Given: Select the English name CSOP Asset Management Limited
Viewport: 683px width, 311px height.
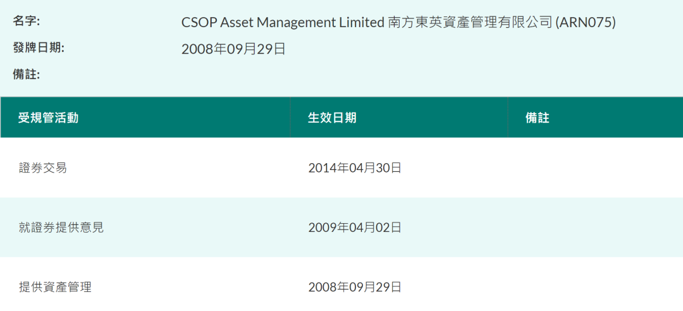Looking at the screenshot, I should coord(283,22).
